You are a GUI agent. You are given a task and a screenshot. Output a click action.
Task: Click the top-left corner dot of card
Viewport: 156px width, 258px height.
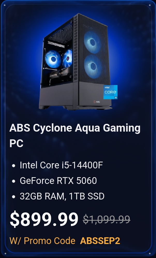pyautogui.click(x=4, y=5)
